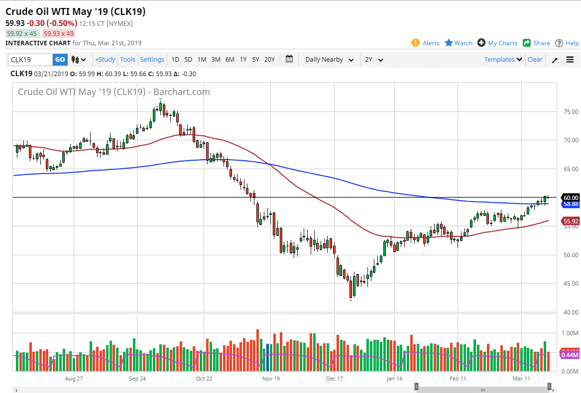Image resolution: width=581 pixels, height=393 pixels.
Task: Open the Settings menu item
Action: pos(152,59)
